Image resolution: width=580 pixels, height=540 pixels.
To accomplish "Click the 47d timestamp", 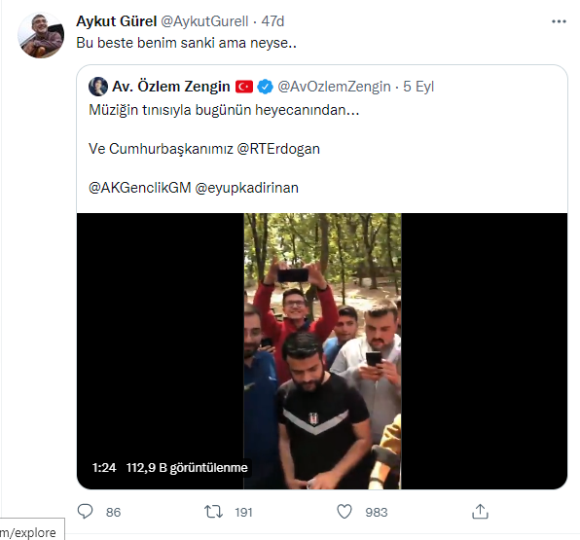I will [x=273, y=21].
